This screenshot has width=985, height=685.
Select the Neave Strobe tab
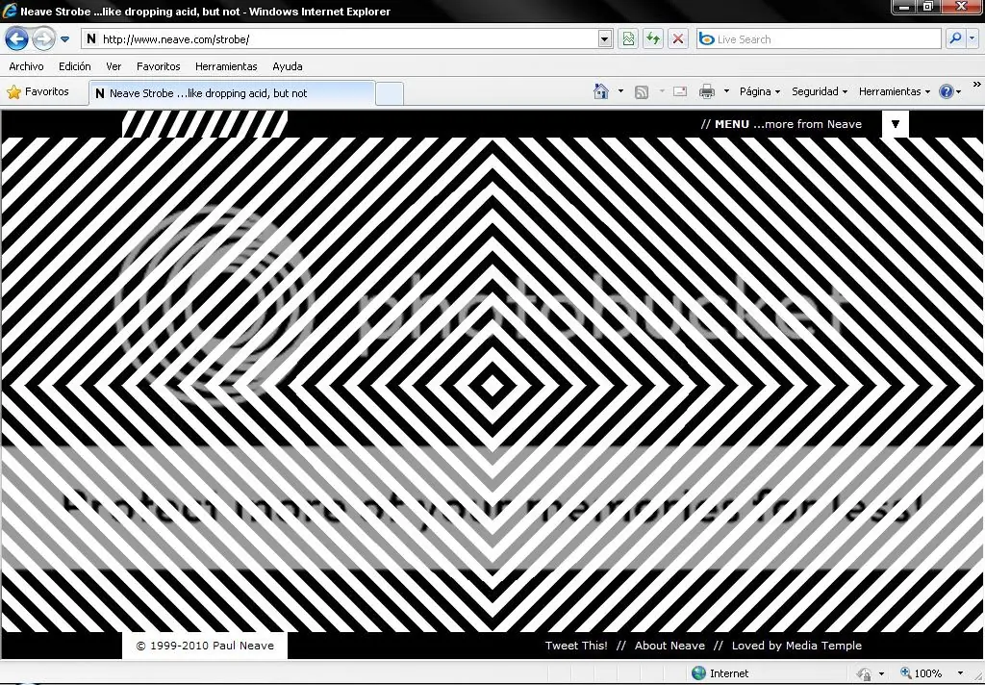pyautogui.click(x=232, y=93)
